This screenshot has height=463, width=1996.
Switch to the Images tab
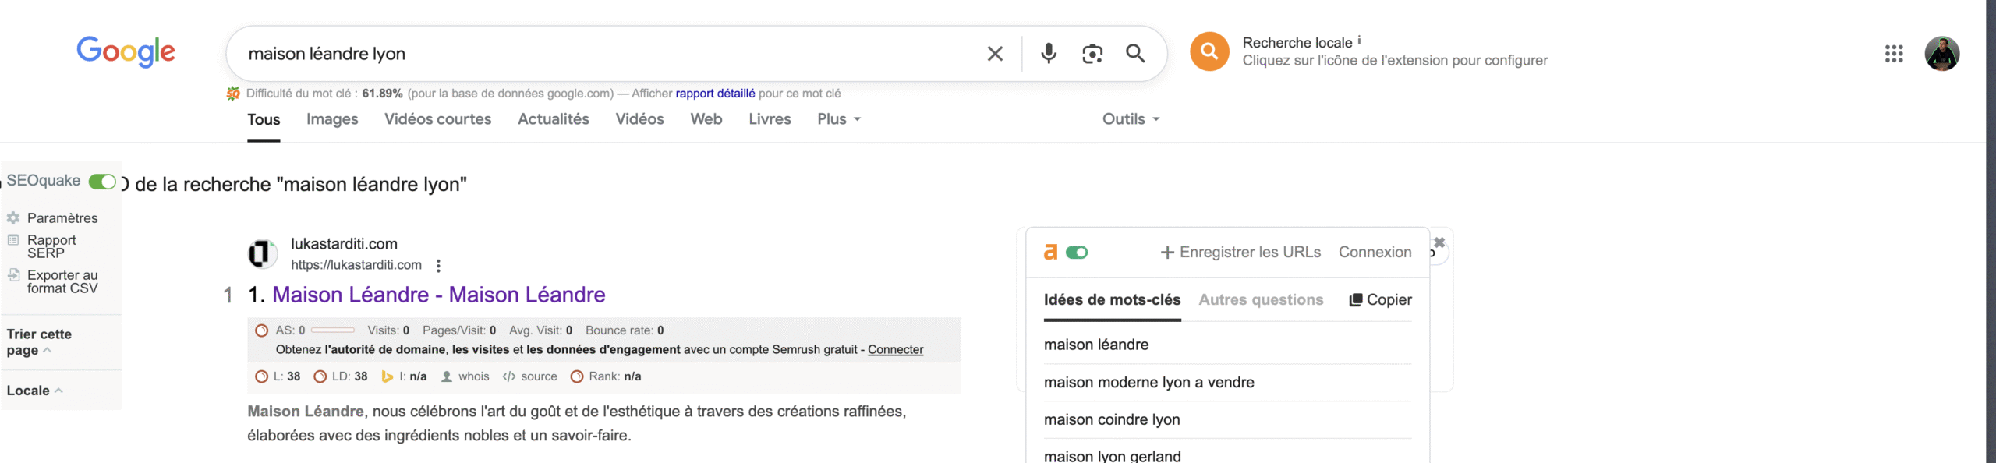332,119
